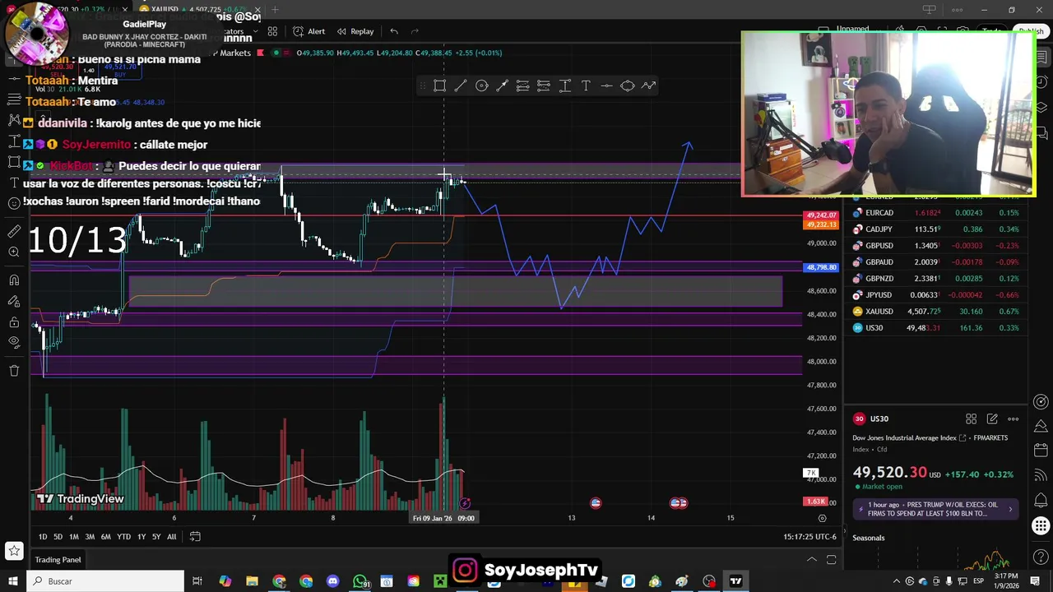Open the Alert dialog from the top toolbar
The image size is (1053, 592).
pos(310,31)
